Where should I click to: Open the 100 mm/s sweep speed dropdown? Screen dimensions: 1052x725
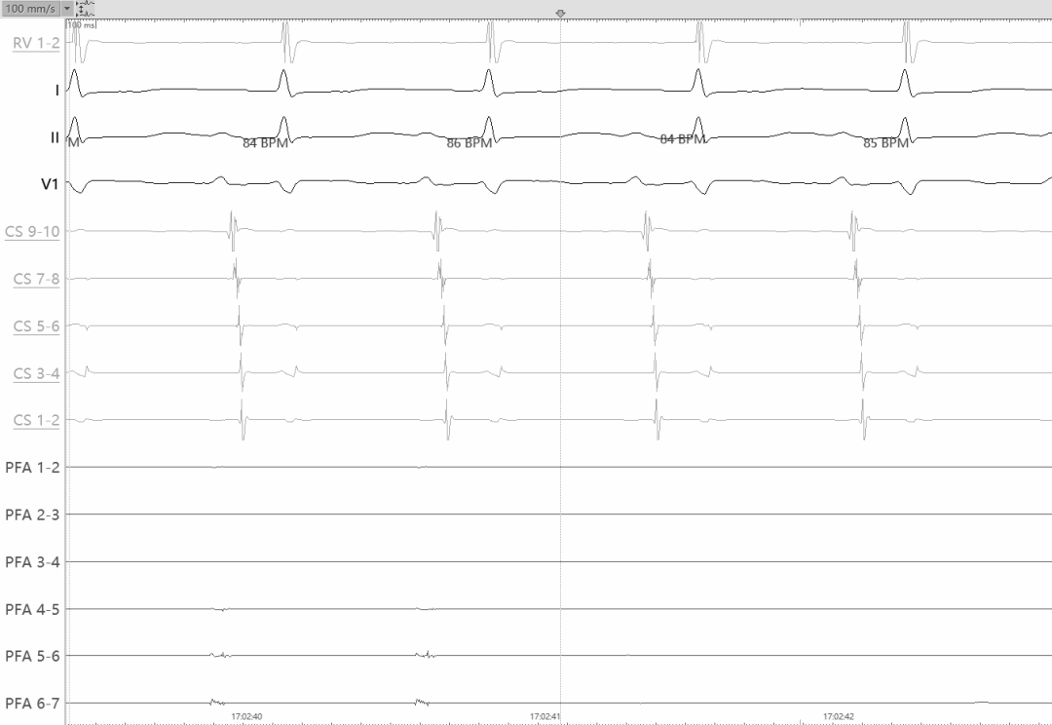click(x=66, y=8)
